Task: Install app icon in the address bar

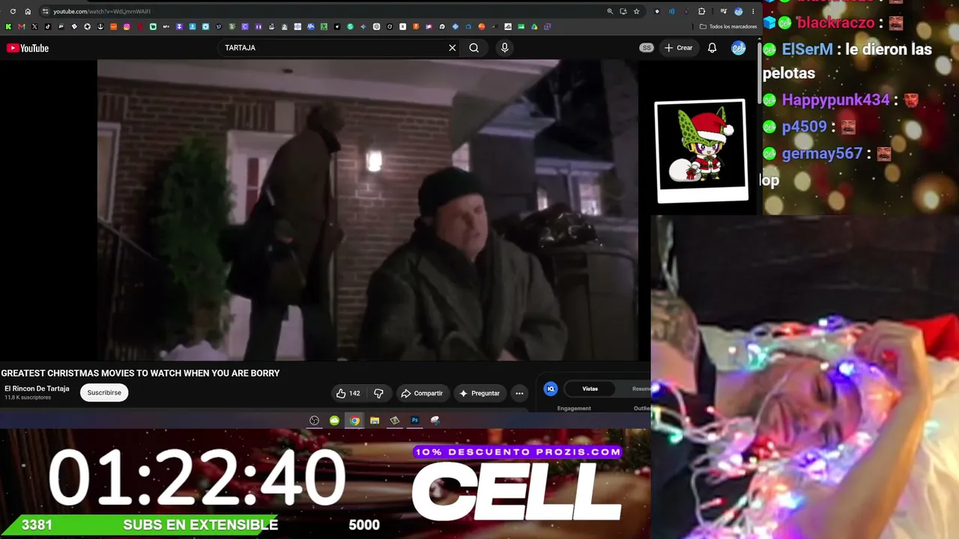Action: click(623, 11)
